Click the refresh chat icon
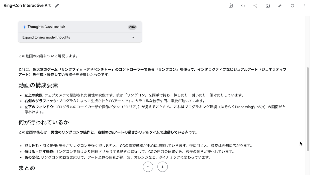The width and height of the screenshot is (315, 175). [292, 6]
